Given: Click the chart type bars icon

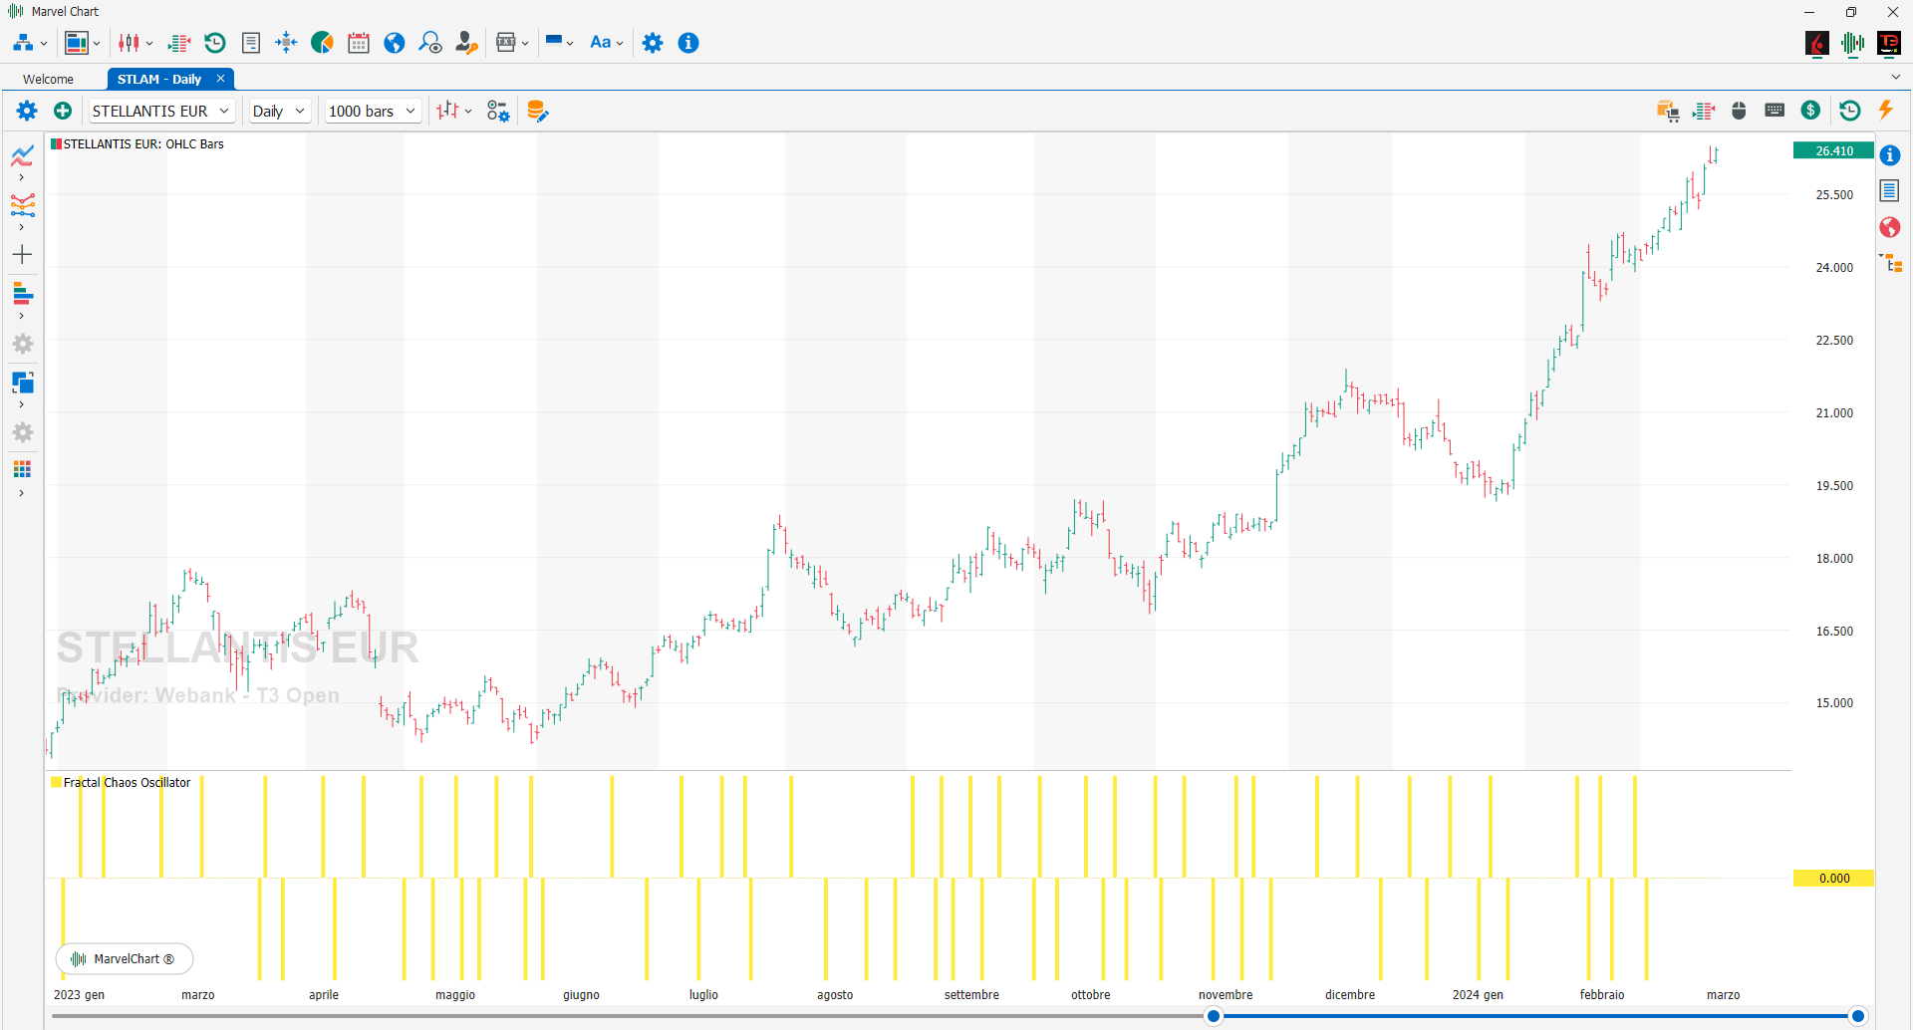Looking at the screenshot, I should click(x=447, y=111).
